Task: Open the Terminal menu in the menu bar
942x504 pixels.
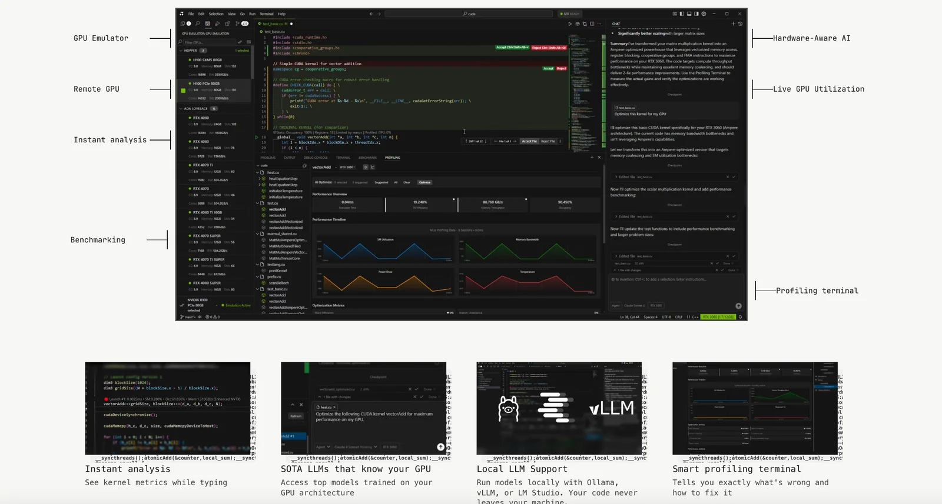Action: (x=266, y=14)
